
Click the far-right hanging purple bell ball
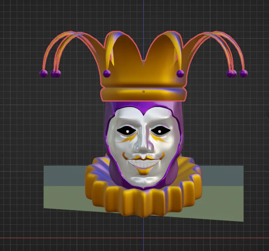pyautogui.click(x=244, y=74)
